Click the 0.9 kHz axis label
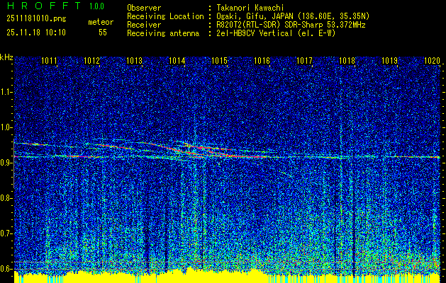Screen dimensions: 446x283 click(6, 163)
